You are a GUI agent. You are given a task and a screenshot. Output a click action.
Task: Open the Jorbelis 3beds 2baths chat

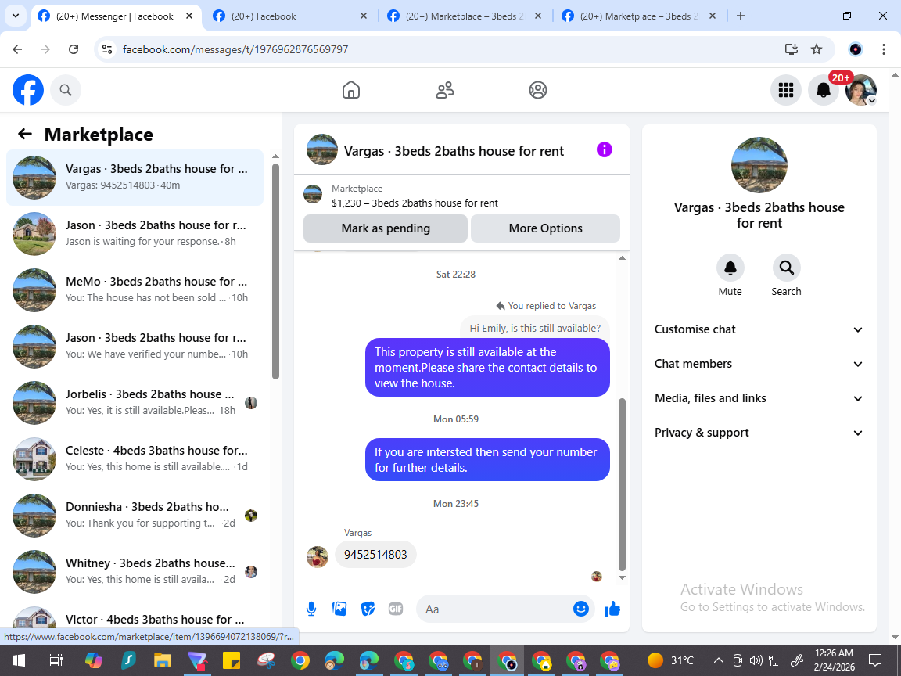[x=135, y=402]
